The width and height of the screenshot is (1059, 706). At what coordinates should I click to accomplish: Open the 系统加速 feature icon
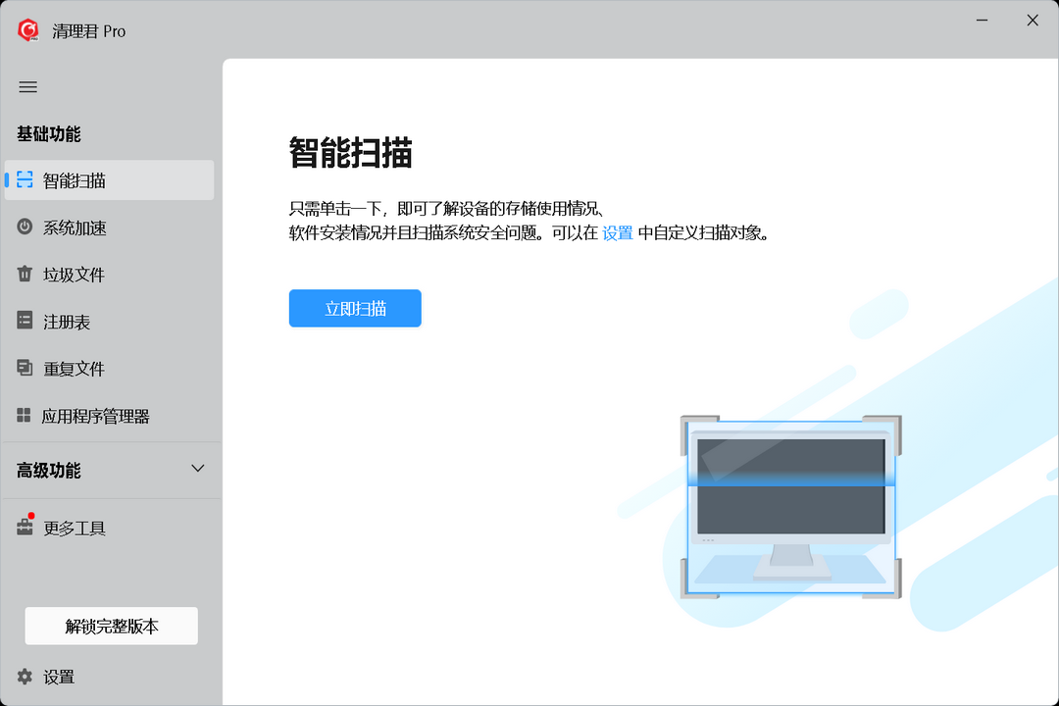point(23,227)
